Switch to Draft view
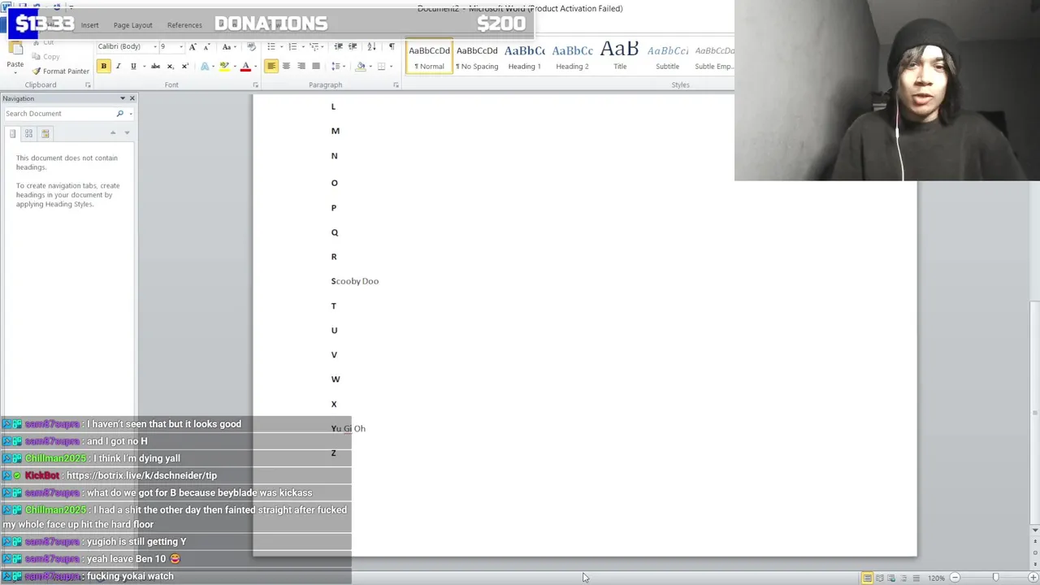Image resolution: width=1040 pixels, height=585 pixels. coord(916,578)
